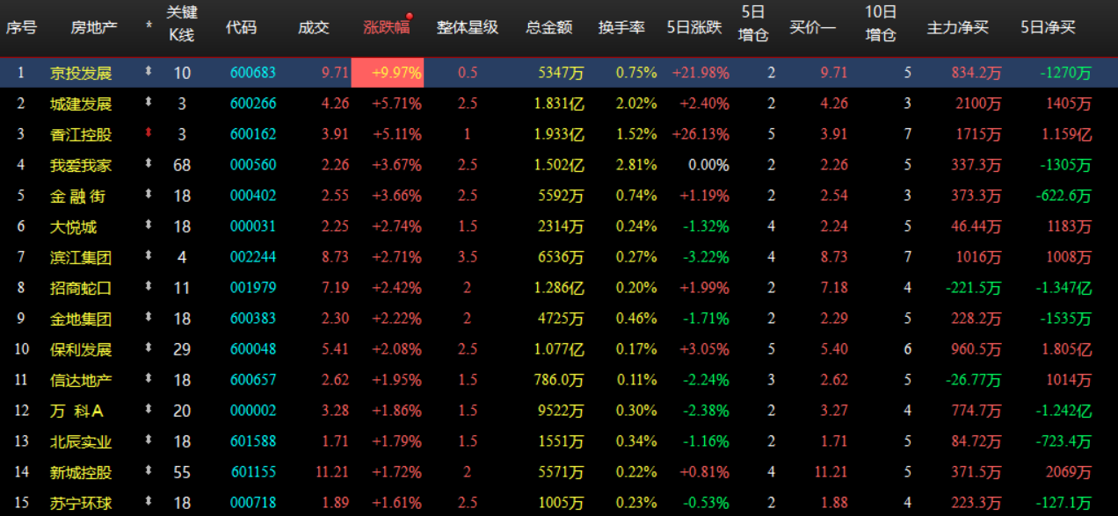Click stock code 002244
Image resolution: width=1118 pixels, height=516 pixels.
click(x=253, y=257)
